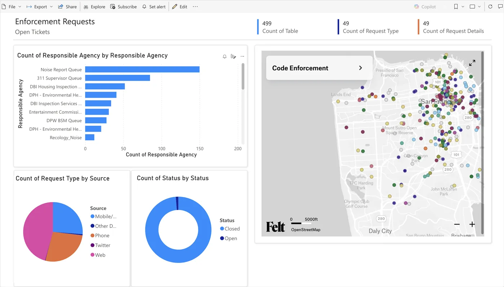Click the bookmark icon in the toolbar
This screenshot has height=287, width=504.
tap(456, 7)
